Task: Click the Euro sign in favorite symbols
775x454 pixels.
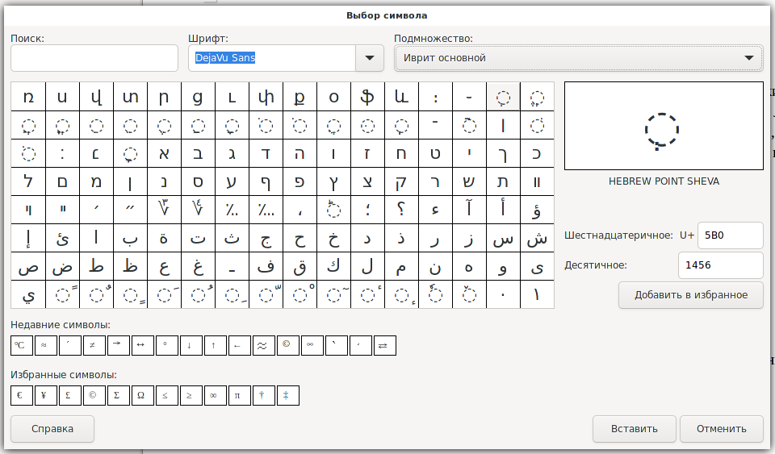Action: click(22, 395)
